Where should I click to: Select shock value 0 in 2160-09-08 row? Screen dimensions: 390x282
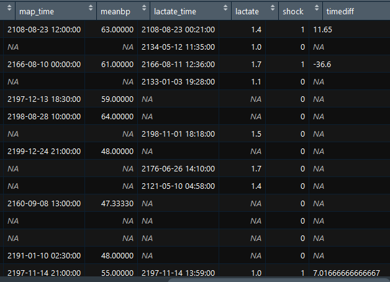[x=302, y=204]
